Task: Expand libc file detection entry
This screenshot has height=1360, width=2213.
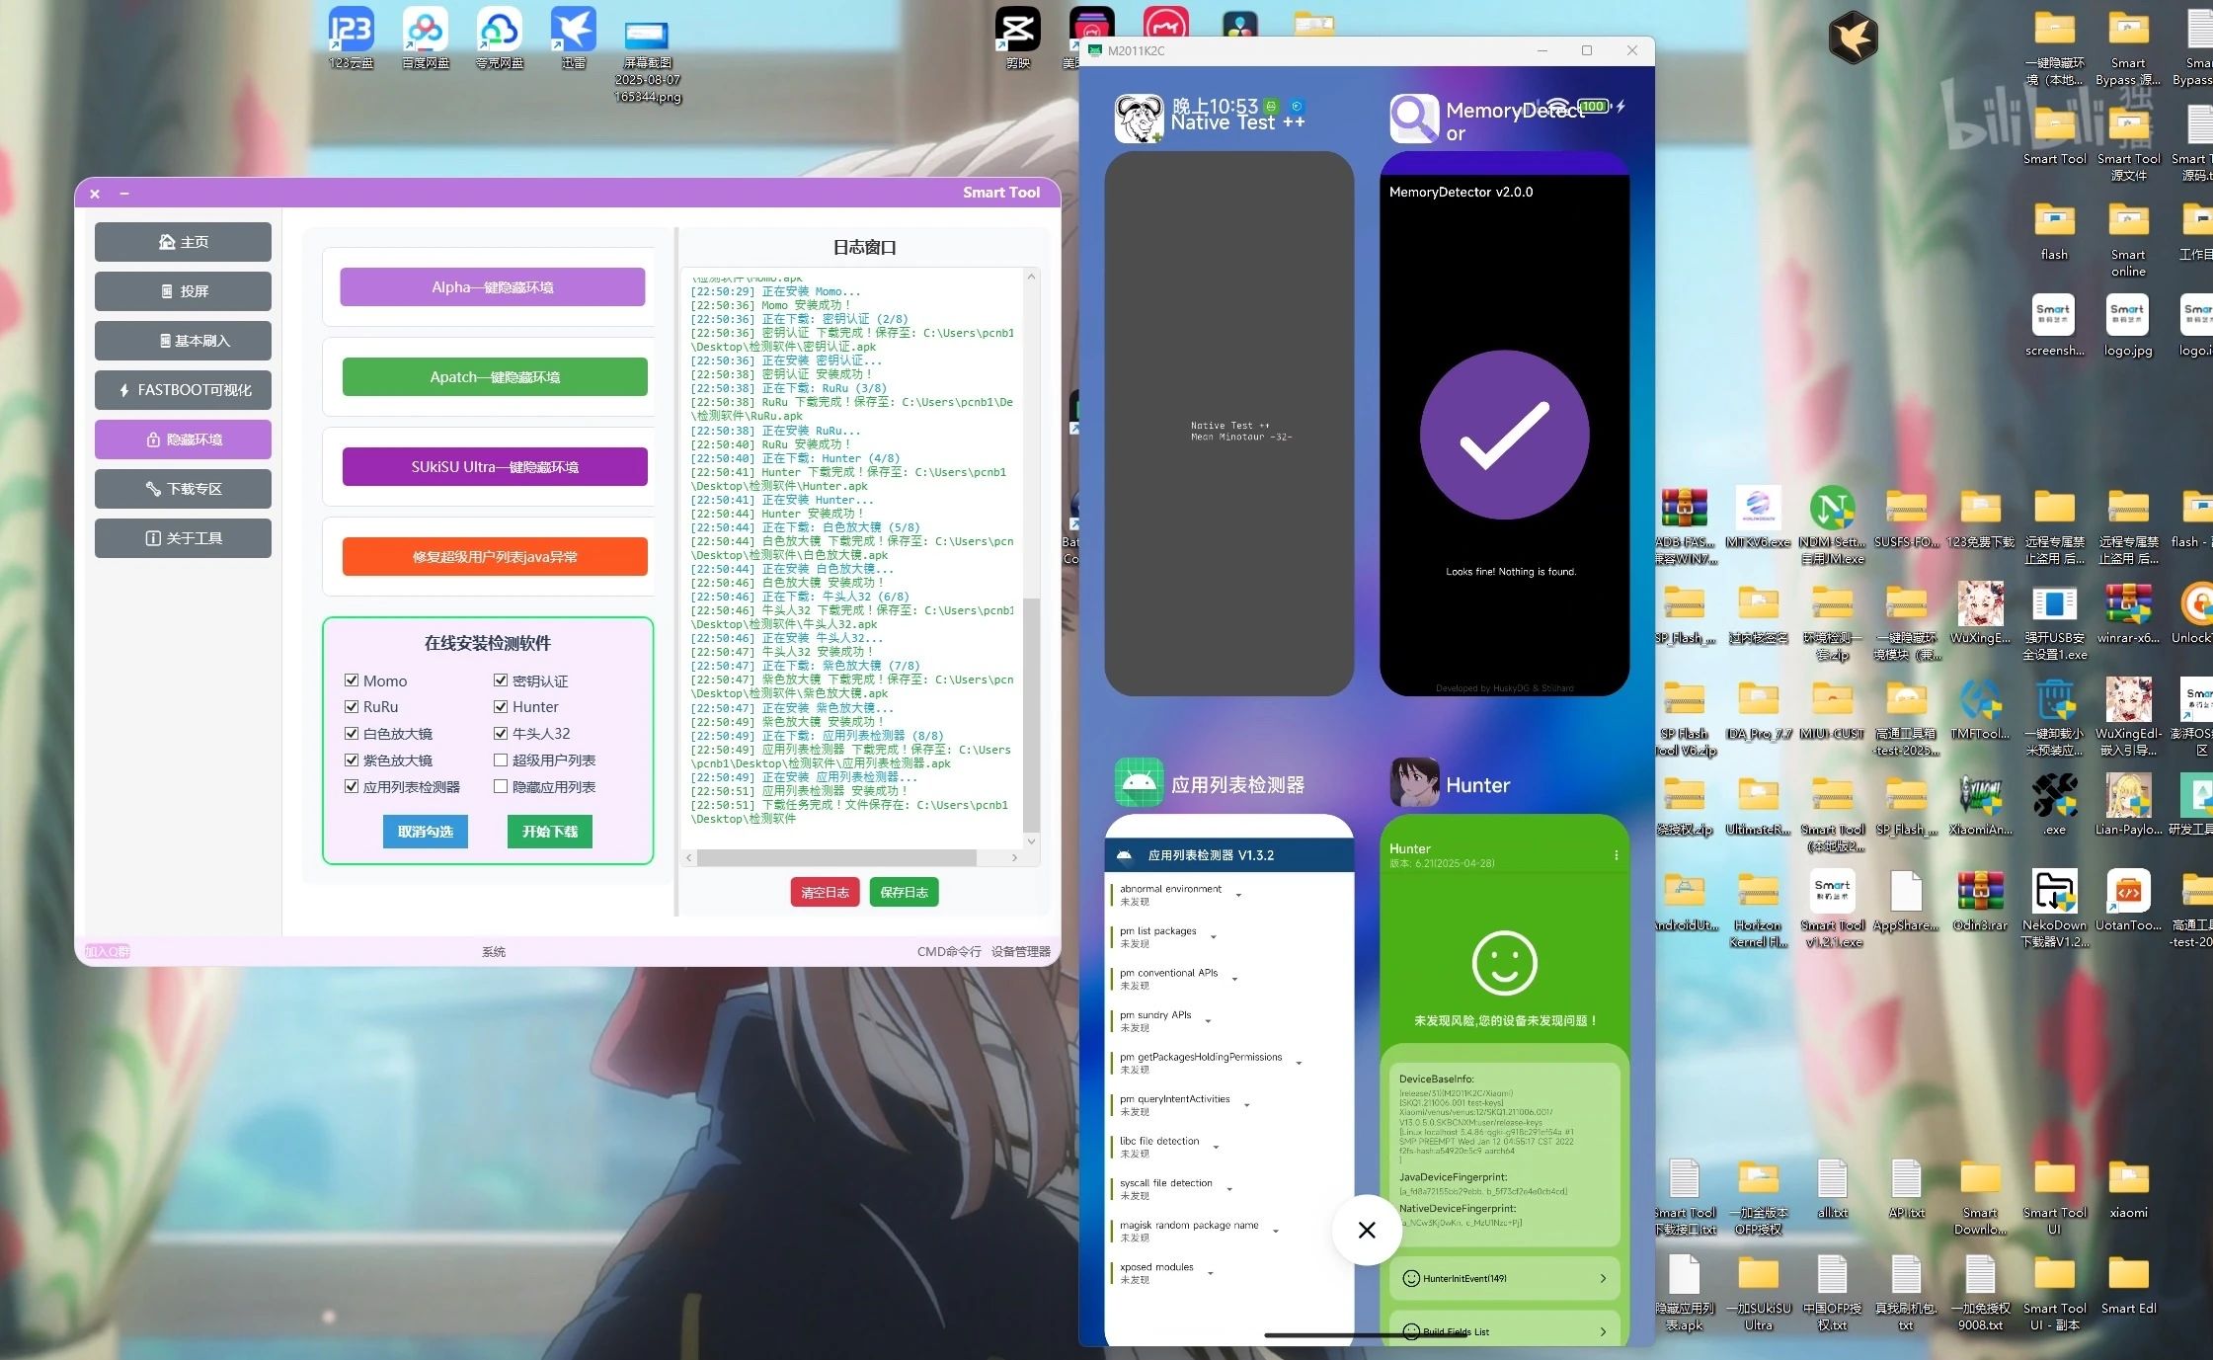Action: point(1216,1147)
